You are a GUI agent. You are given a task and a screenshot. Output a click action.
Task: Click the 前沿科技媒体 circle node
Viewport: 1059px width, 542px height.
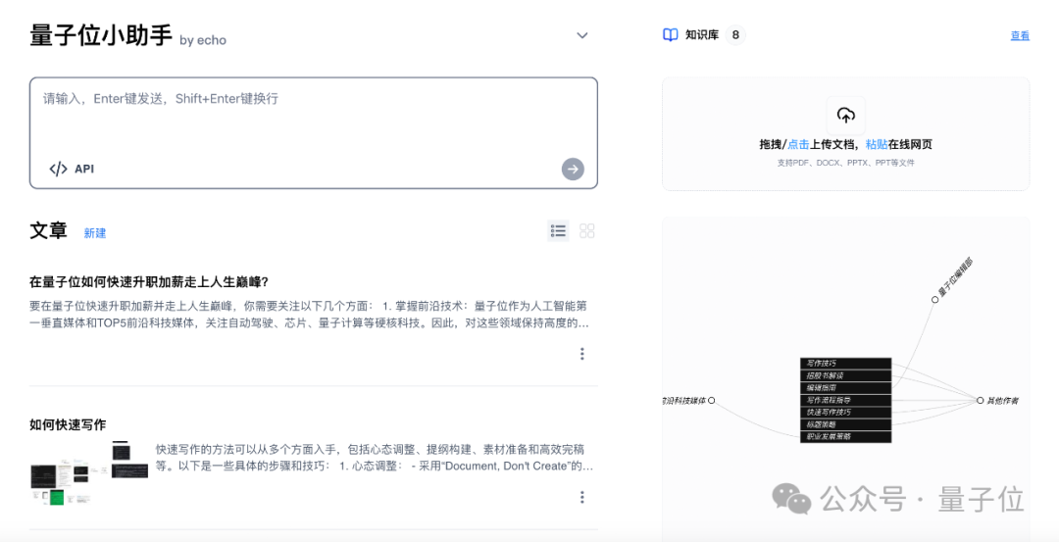[711, 400]
